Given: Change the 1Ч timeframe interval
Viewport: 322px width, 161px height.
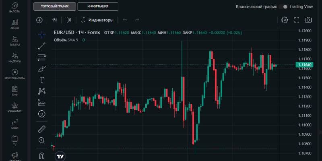Looking at the screenshot, I should click(54, 20).
